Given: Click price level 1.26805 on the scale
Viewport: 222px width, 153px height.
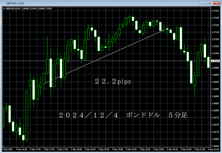Looking at the screenshot, I should [215, 111].
